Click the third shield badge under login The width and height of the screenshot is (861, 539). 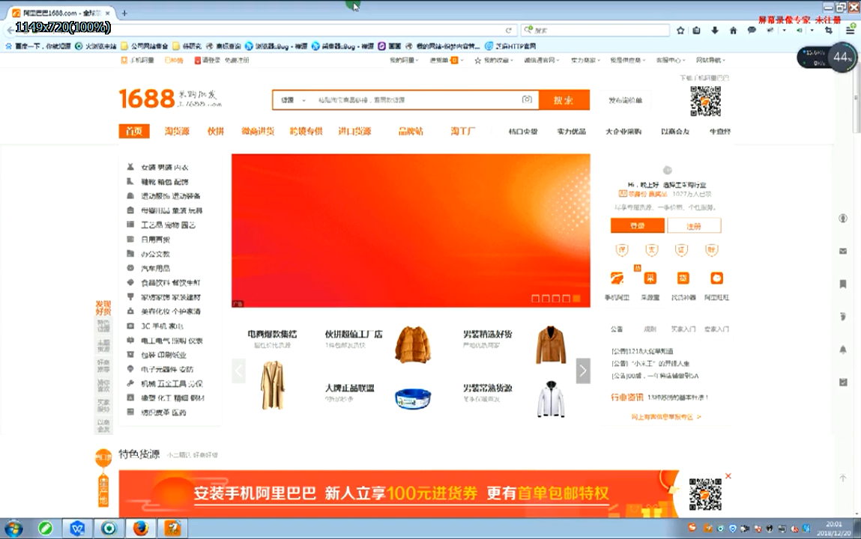pyautogui.click(x=681, y=251)
